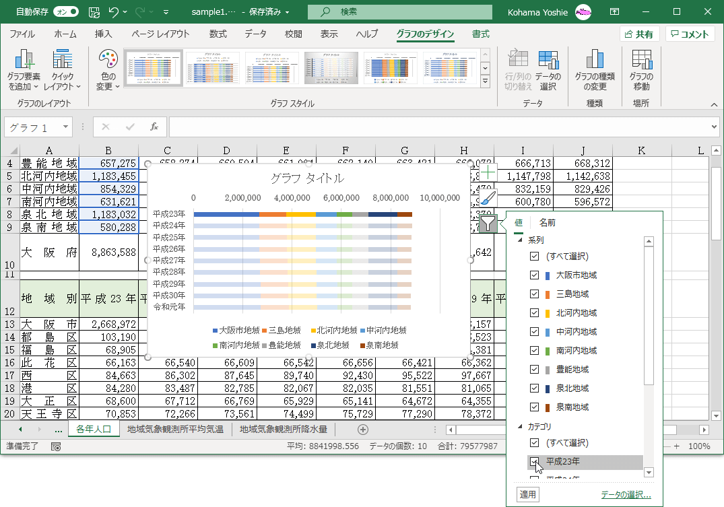
Task: Switch to the 地域気象観測所降水量 sheet
Action: point(283,429)
